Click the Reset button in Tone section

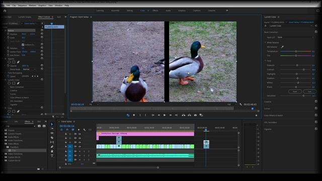coord(295,92)
